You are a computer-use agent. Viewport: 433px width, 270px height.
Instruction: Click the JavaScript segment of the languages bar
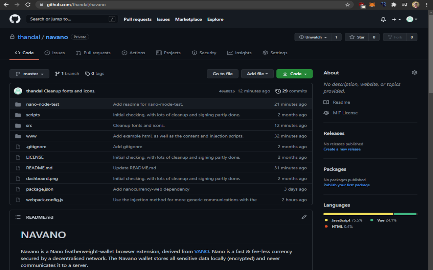click(358, 214)
